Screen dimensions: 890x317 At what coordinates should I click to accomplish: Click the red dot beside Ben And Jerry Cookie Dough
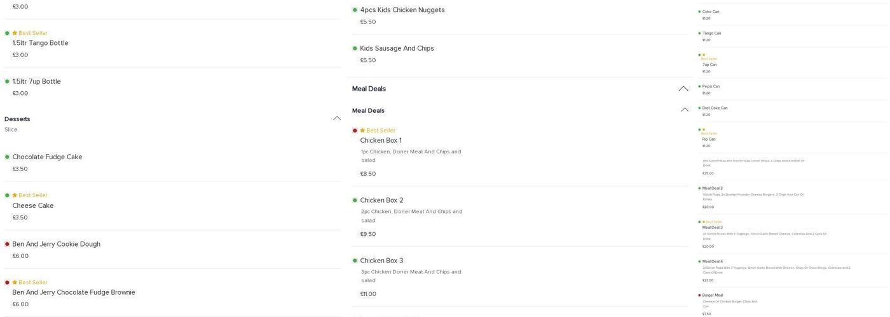pyautogui.click(x=7, y=244)
